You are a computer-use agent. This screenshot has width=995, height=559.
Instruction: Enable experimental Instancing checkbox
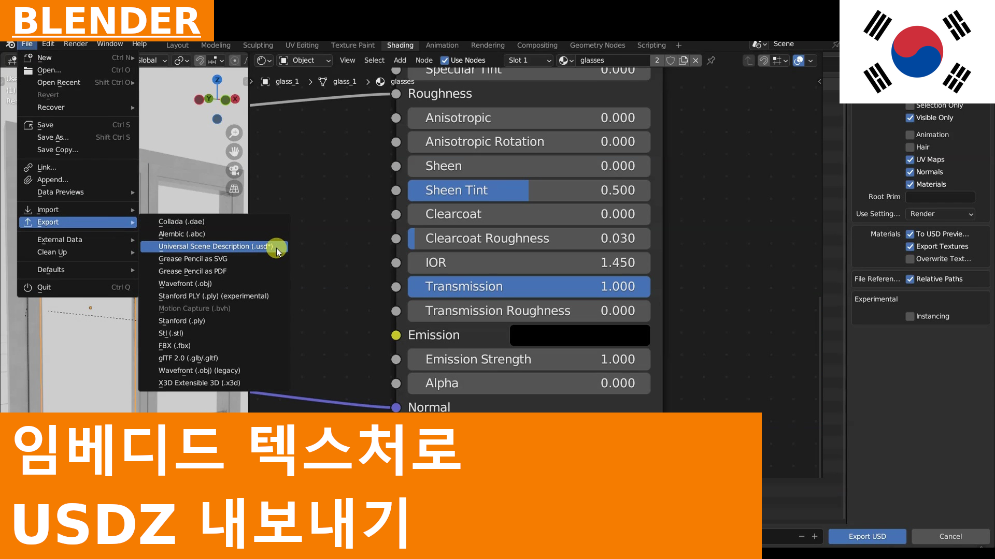pos(910,317)
